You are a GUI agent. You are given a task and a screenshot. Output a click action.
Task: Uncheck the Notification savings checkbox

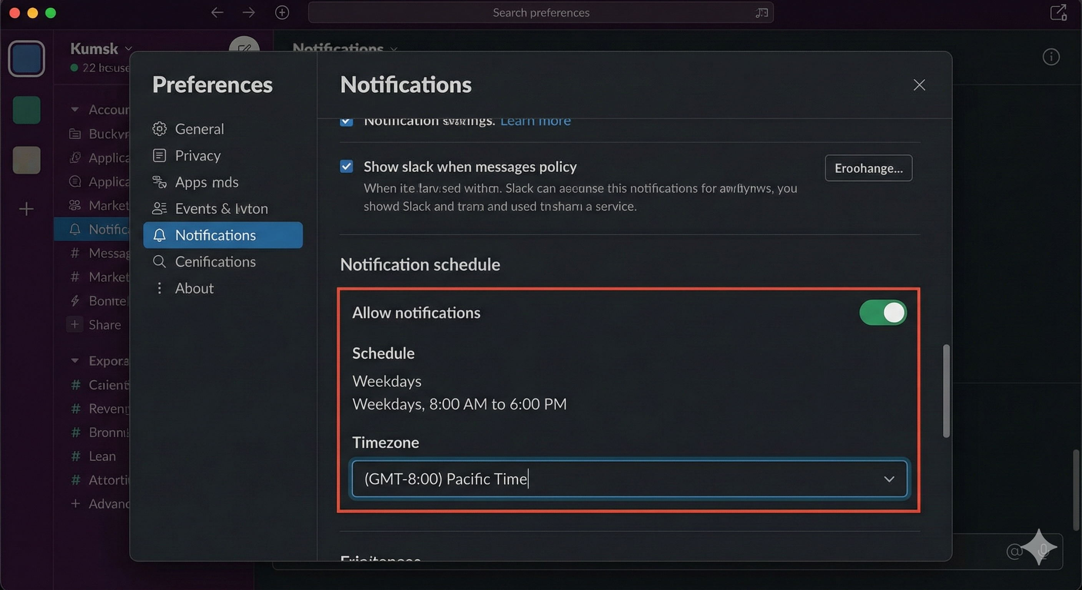[346, 121]
